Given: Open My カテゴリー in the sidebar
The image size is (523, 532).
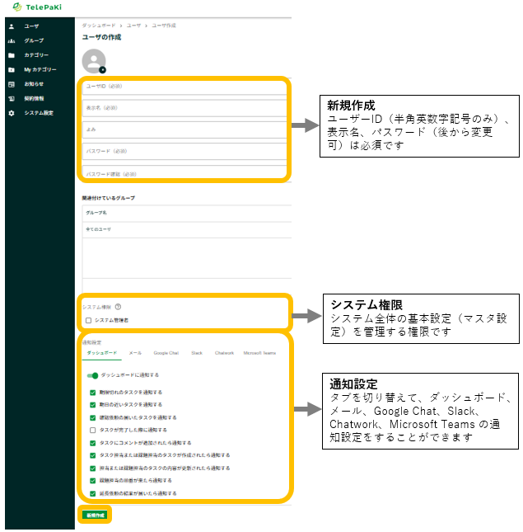Looking at the screenshot, I should 40,69.
